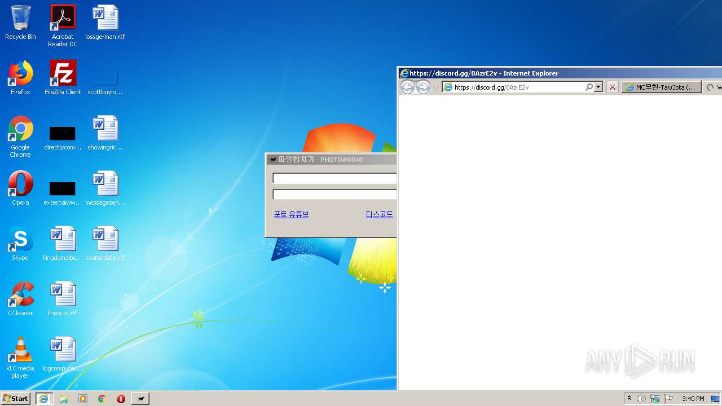Switch to 파일합치기 app in taskbar

tap(140, 399)
